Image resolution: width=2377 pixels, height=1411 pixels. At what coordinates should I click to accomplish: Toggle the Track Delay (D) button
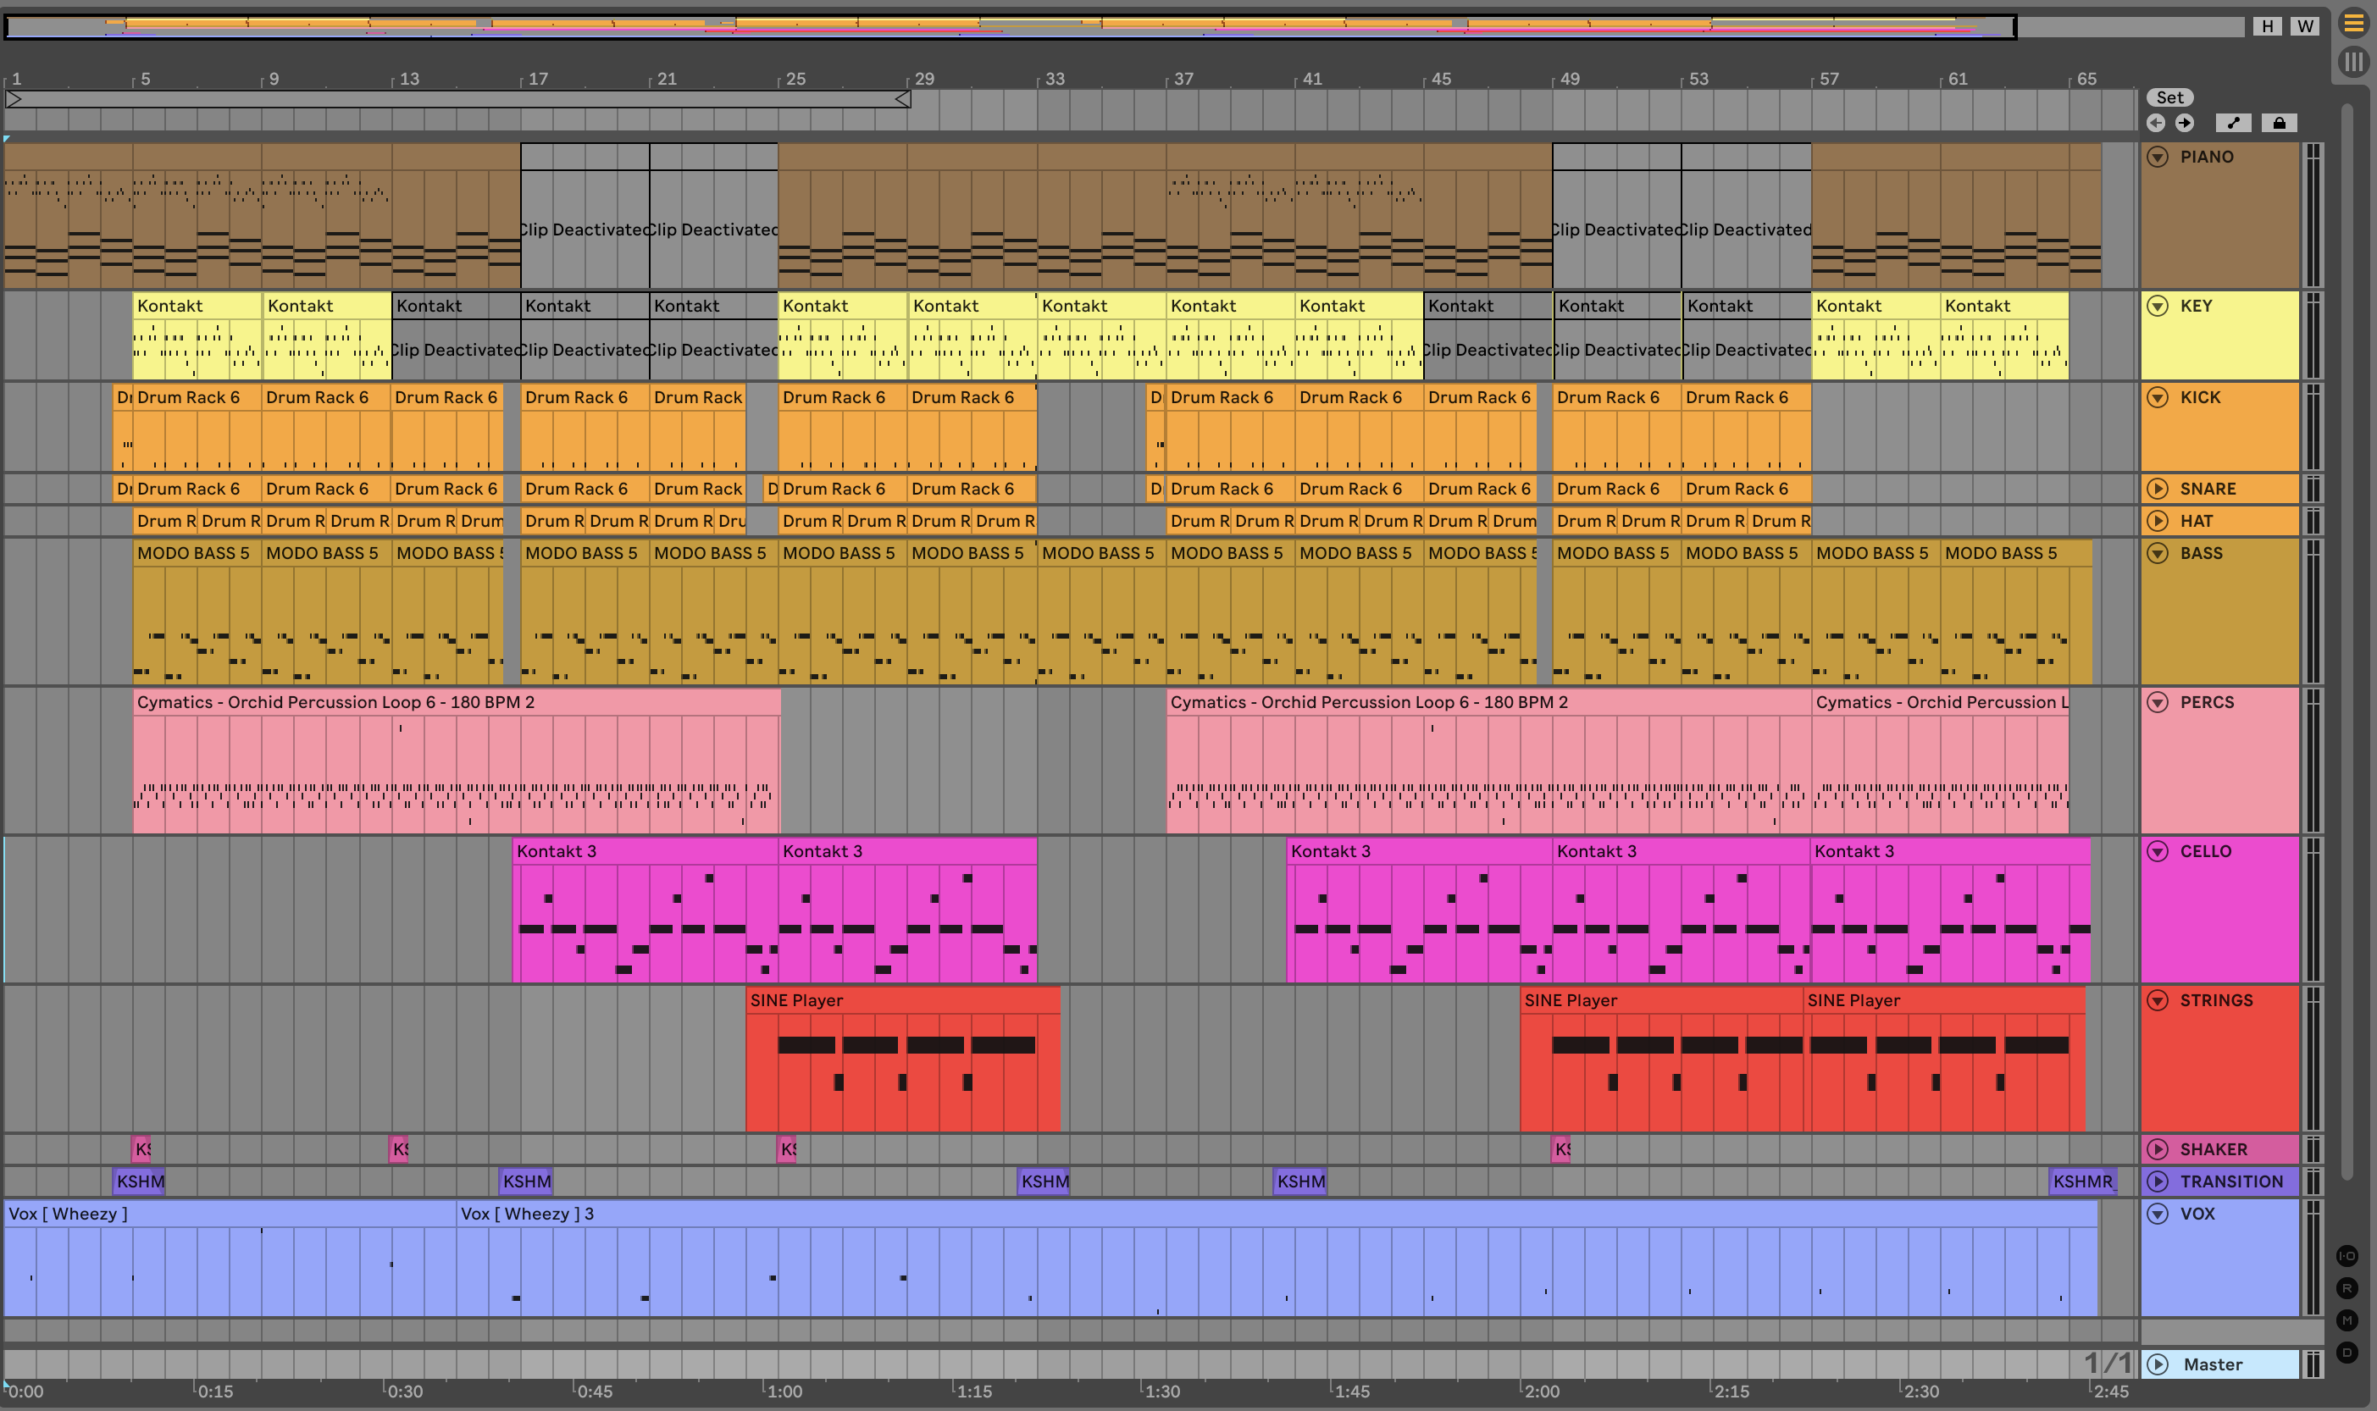tap(2347, 1352)
